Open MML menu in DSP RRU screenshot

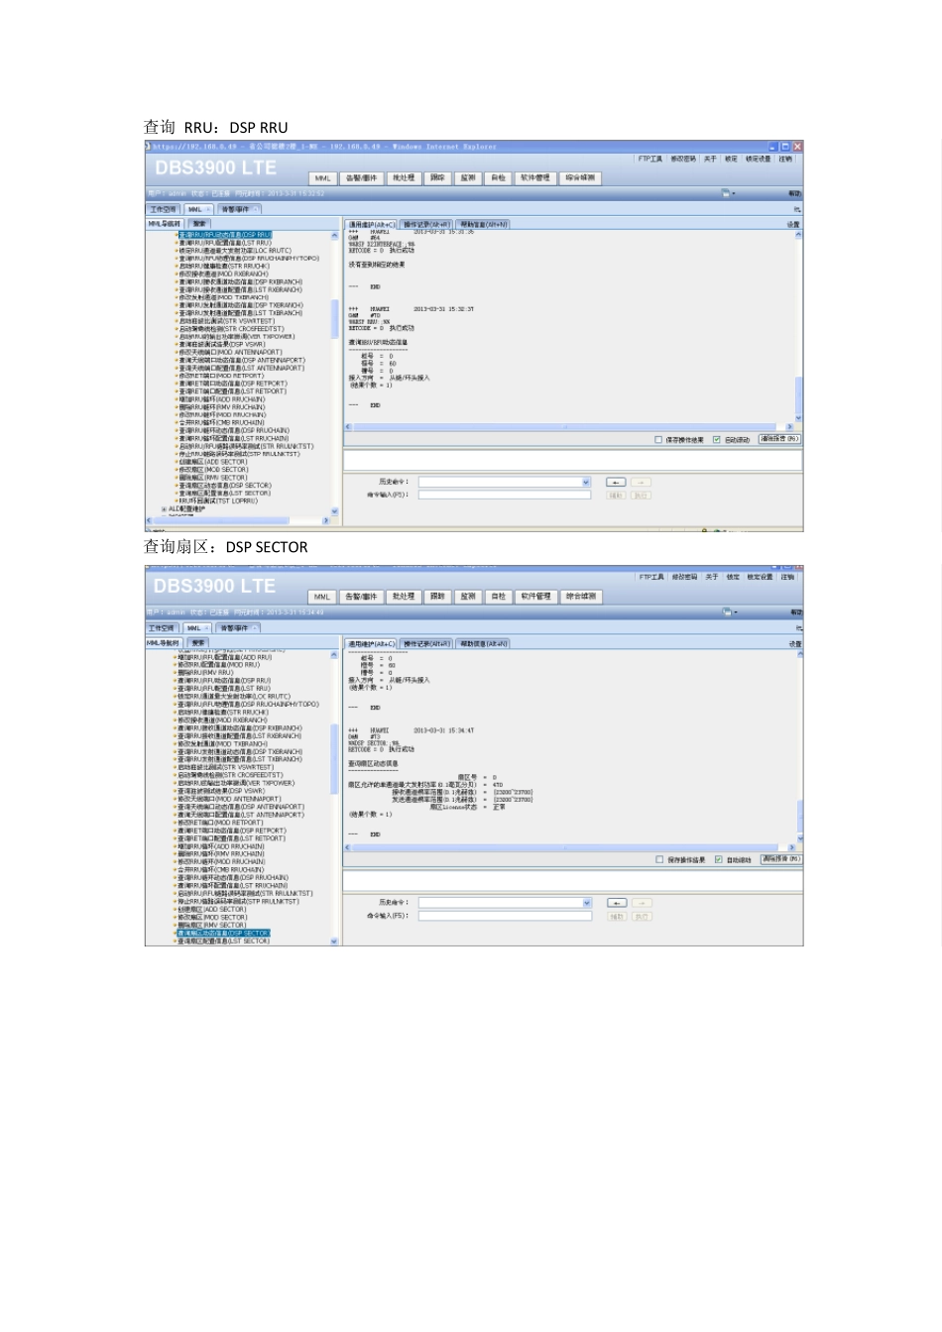click(x=323, y=178)
